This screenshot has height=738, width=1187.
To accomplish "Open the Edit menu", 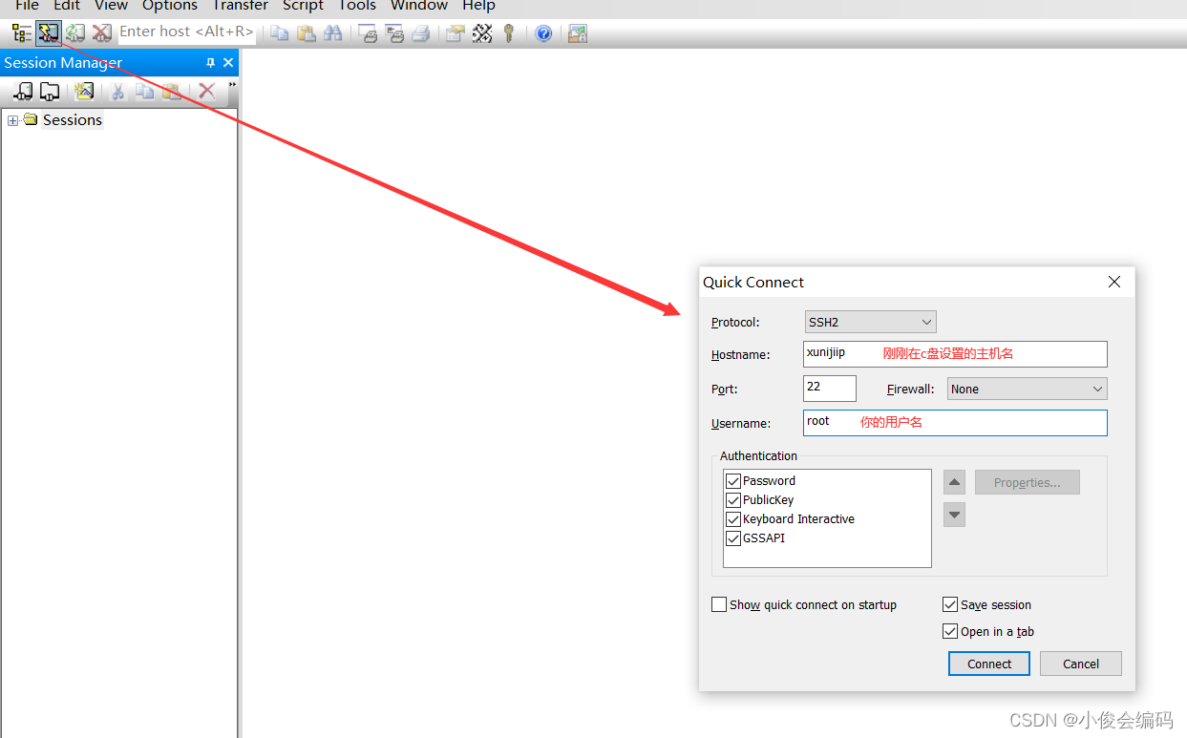I will click(x=67, y=6).
